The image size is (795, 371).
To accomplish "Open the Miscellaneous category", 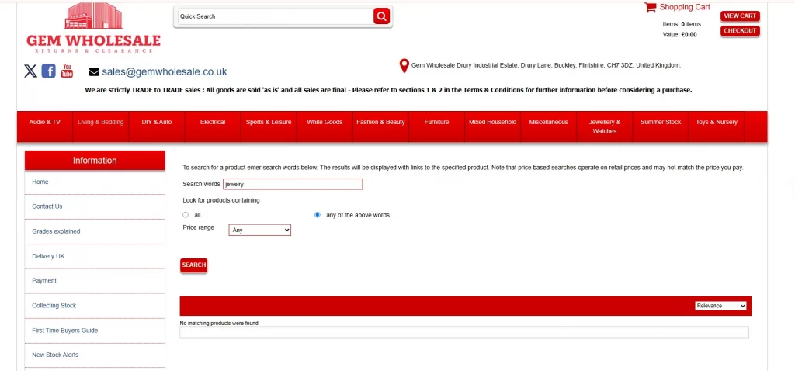I will (x=549, y=122).
